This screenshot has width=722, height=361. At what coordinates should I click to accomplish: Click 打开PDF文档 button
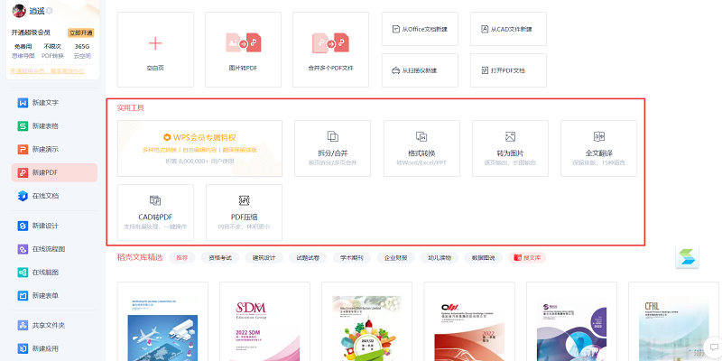click(508, 69)
